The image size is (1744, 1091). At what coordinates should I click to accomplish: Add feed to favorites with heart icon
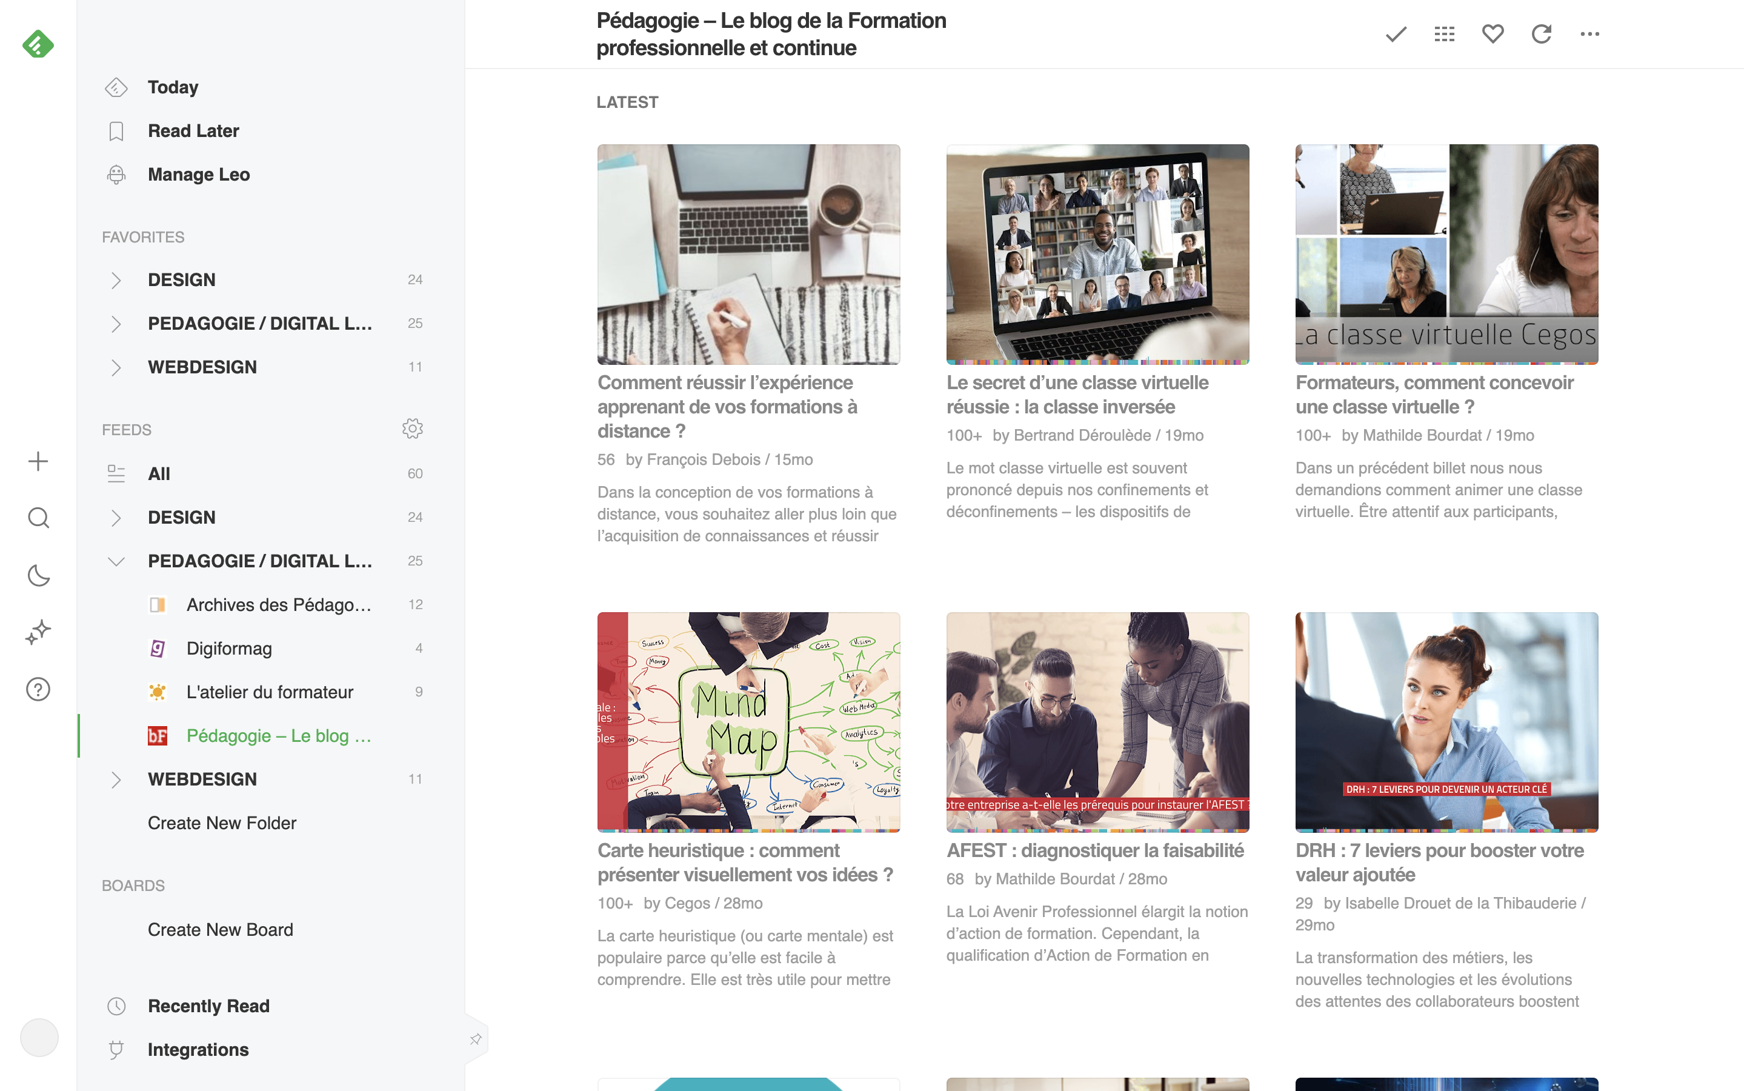point(1493,34)
